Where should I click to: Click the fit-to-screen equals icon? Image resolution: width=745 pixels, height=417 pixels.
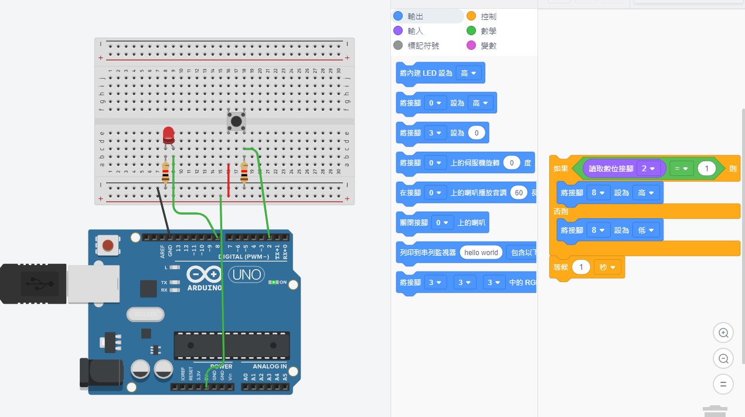tap(723, 384)
